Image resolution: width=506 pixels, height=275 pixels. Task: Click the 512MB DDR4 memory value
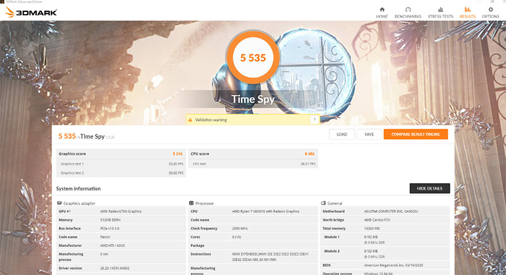tap(110, 220)
